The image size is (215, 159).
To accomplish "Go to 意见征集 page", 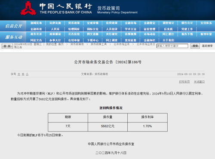I will pos(131,40).
